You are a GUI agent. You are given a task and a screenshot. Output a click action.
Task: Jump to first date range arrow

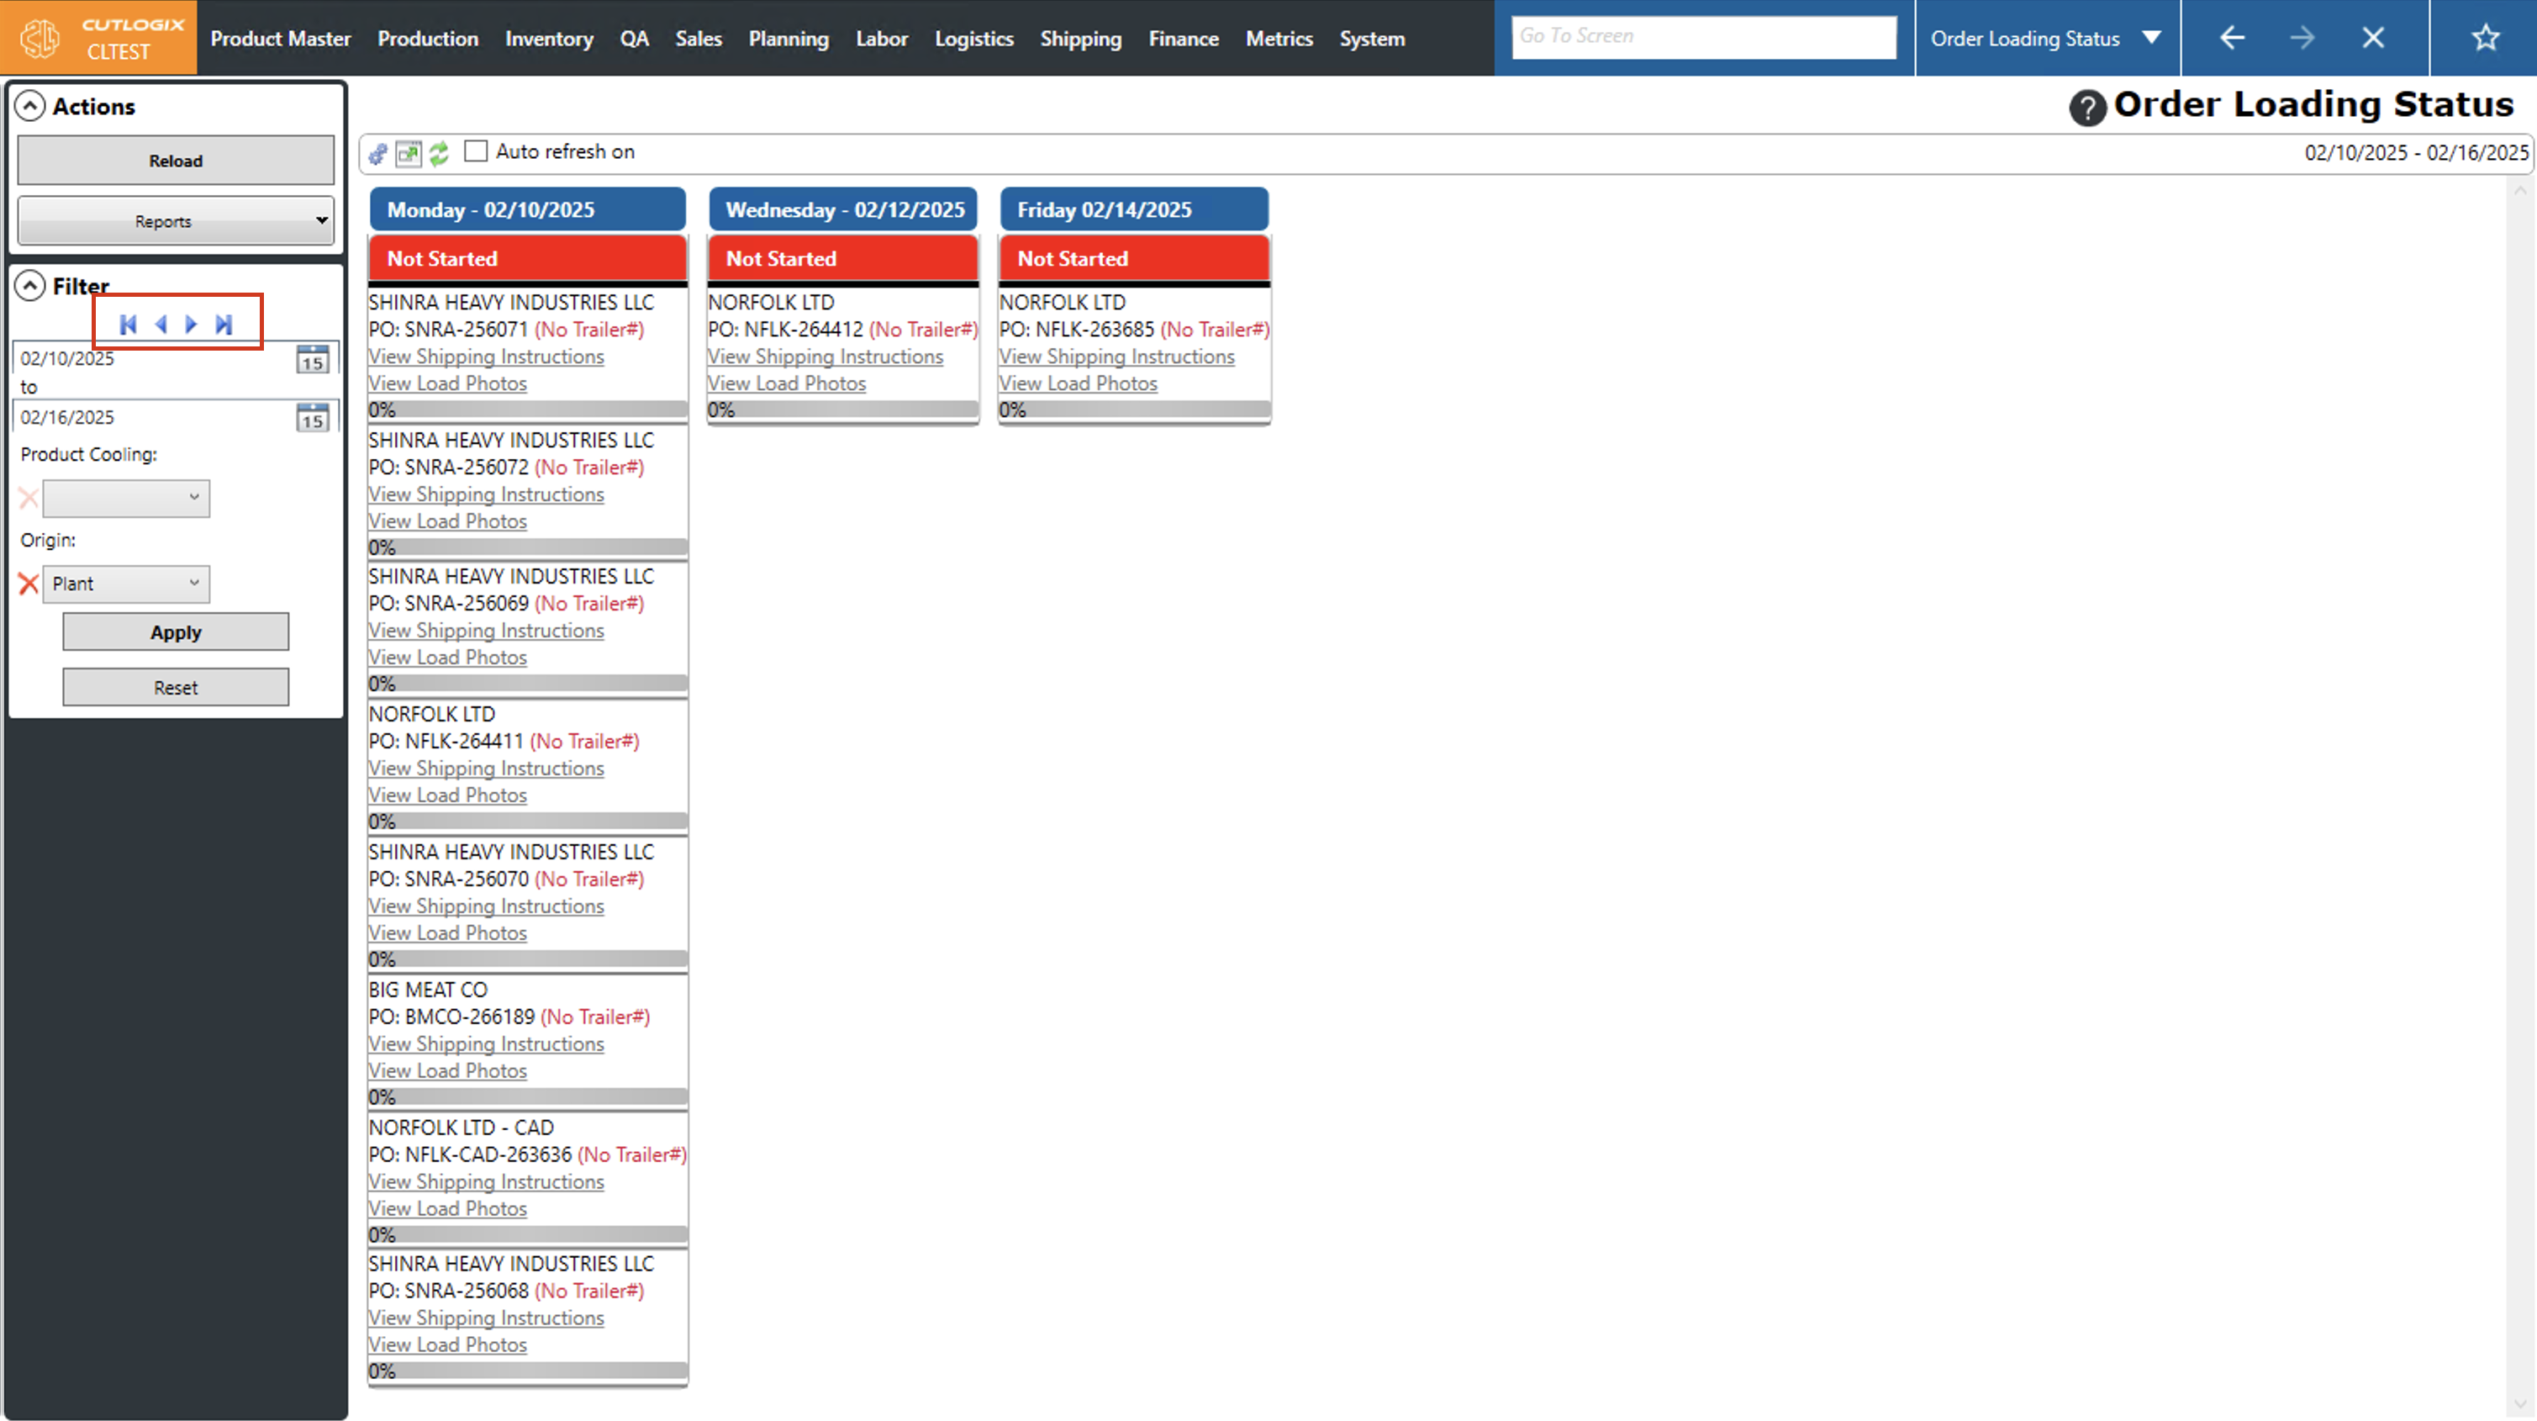[128, 325]
